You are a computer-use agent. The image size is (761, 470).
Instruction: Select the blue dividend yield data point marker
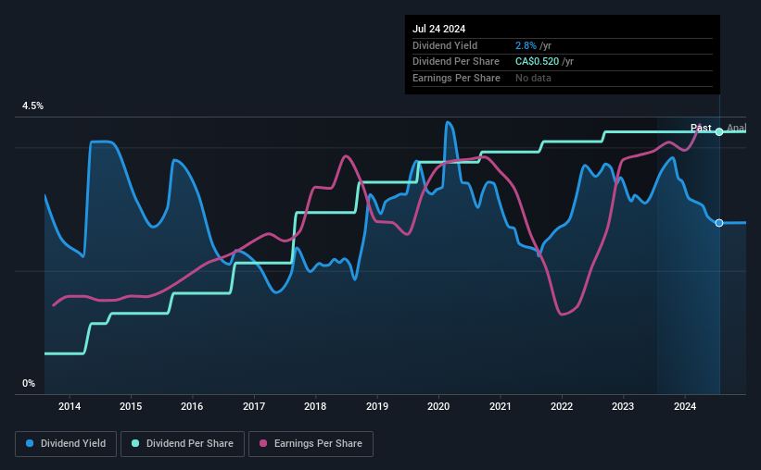719,223
